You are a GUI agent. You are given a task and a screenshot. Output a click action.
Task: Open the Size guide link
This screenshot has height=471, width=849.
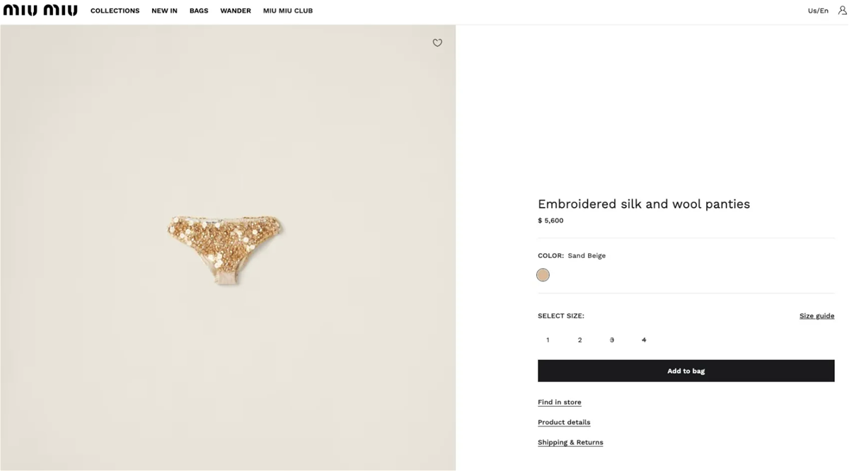(x=816, y=316)
